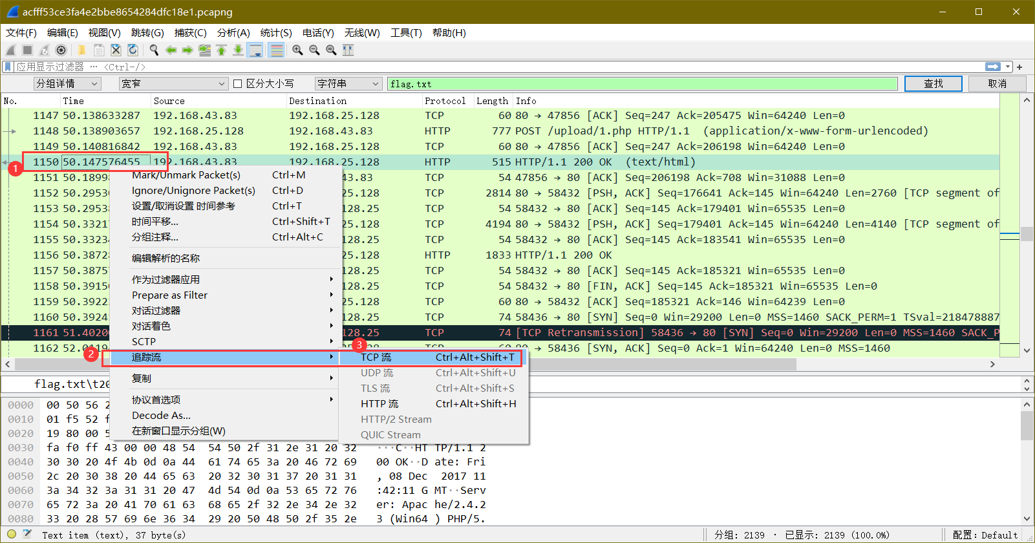The image size is (1035, 543).
Task: Reload the capture file icon
Action: coord(133,50)
